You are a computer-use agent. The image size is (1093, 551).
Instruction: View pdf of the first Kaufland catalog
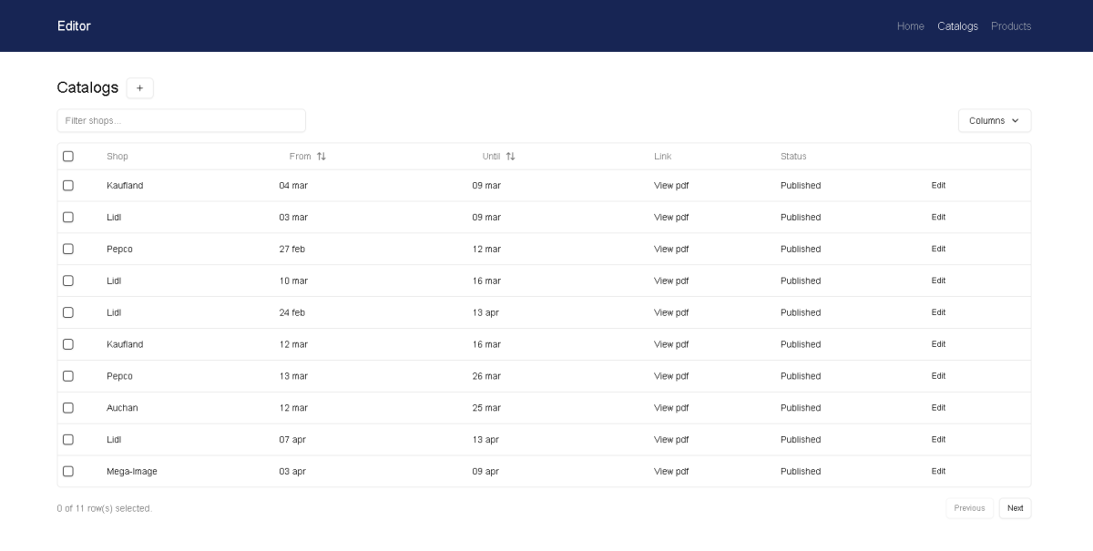click(x=671, y=186)
